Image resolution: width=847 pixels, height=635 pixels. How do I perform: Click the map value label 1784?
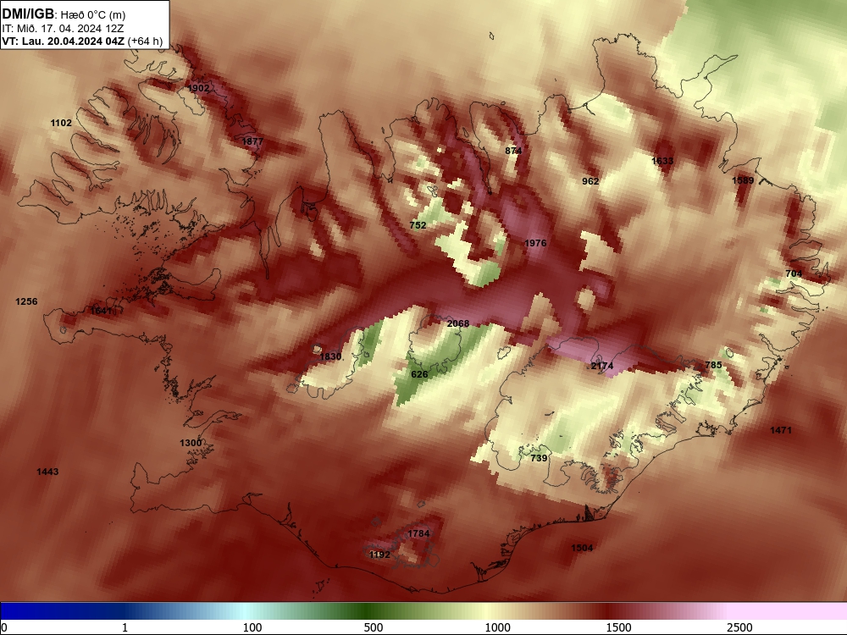point(418,533)
